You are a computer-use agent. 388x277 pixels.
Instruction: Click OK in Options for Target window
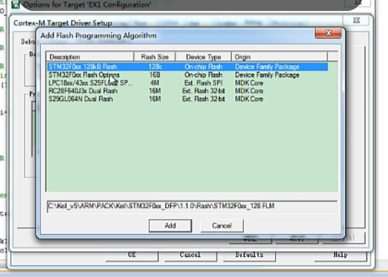132,255
